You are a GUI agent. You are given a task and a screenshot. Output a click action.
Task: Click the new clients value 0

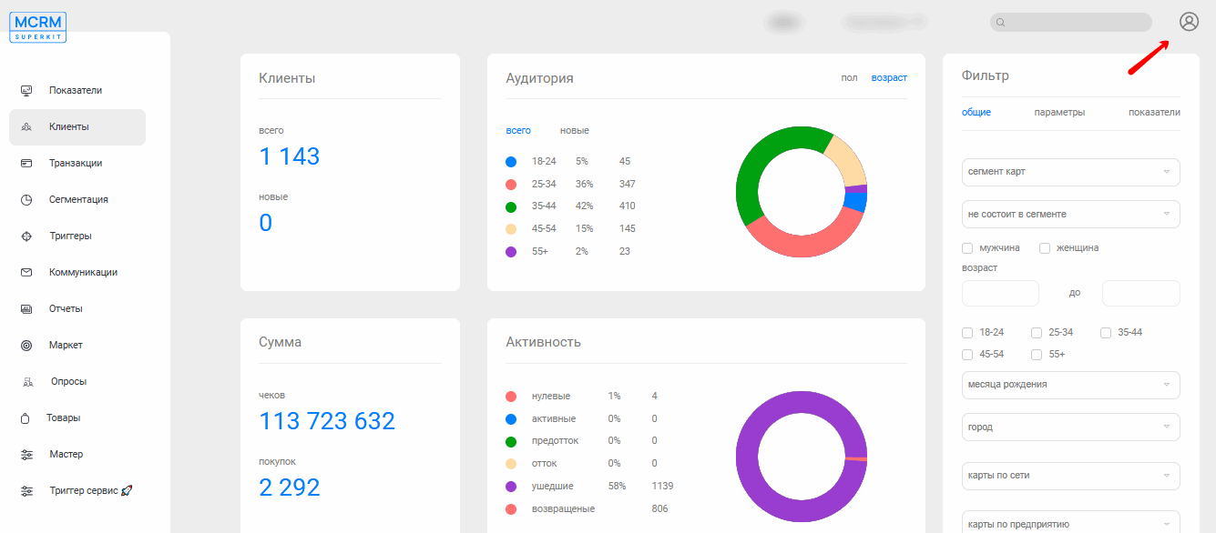click(266, 223)
